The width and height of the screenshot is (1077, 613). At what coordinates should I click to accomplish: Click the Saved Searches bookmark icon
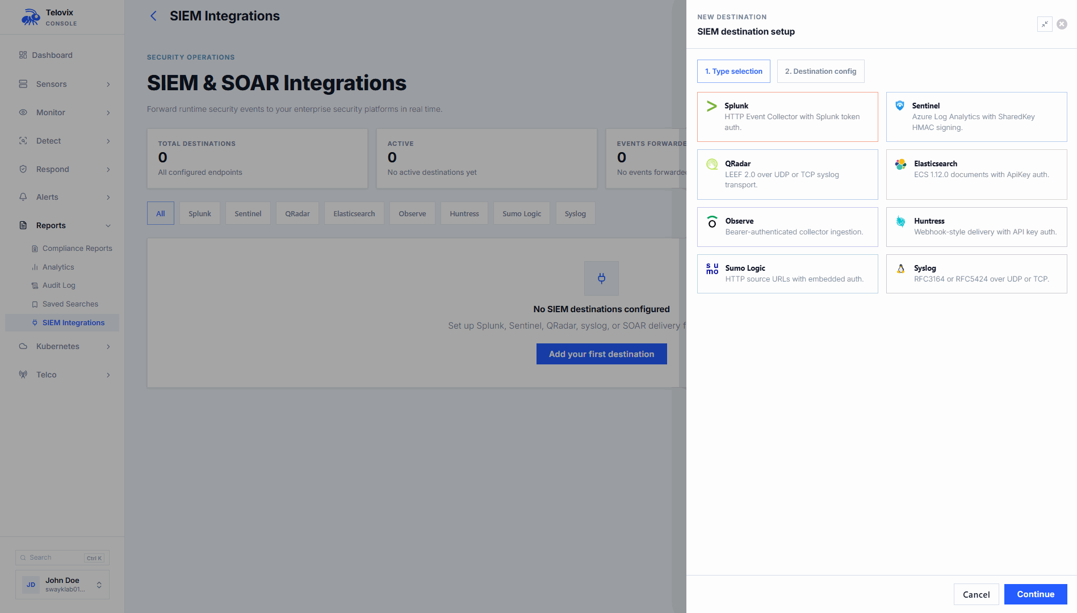tap(35, 304)
